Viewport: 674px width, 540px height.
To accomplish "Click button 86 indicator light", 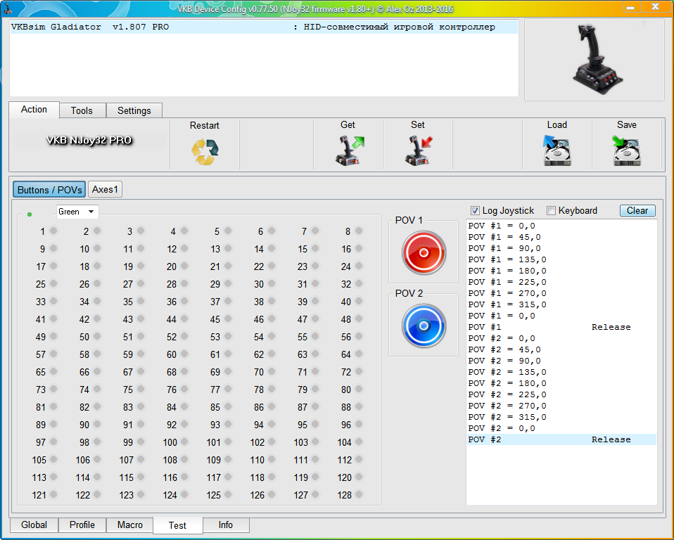I will 272,407.
